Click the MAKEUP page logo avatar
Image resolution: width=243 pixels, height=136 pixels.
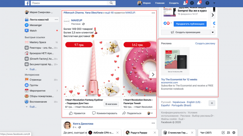pyautogui.click(x=67, y=21)
